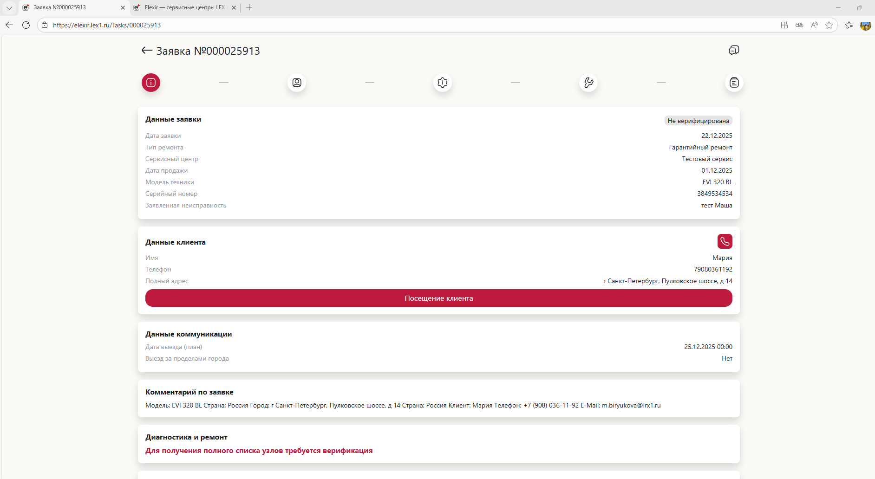Image resolution: width=875 pixels, height=479 pixels.
Task: Open the client profile step icon
Action: point(297,83)
